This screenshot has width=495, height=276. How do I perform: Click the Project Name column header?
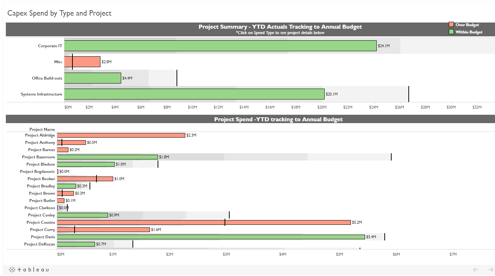click(x=42, y=130)
